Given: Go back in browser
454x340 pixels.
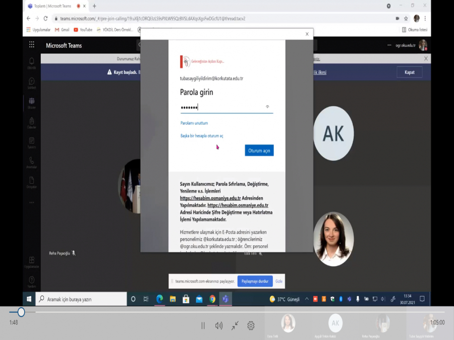Looking at the screenshot, I should [x=28, y=19].
